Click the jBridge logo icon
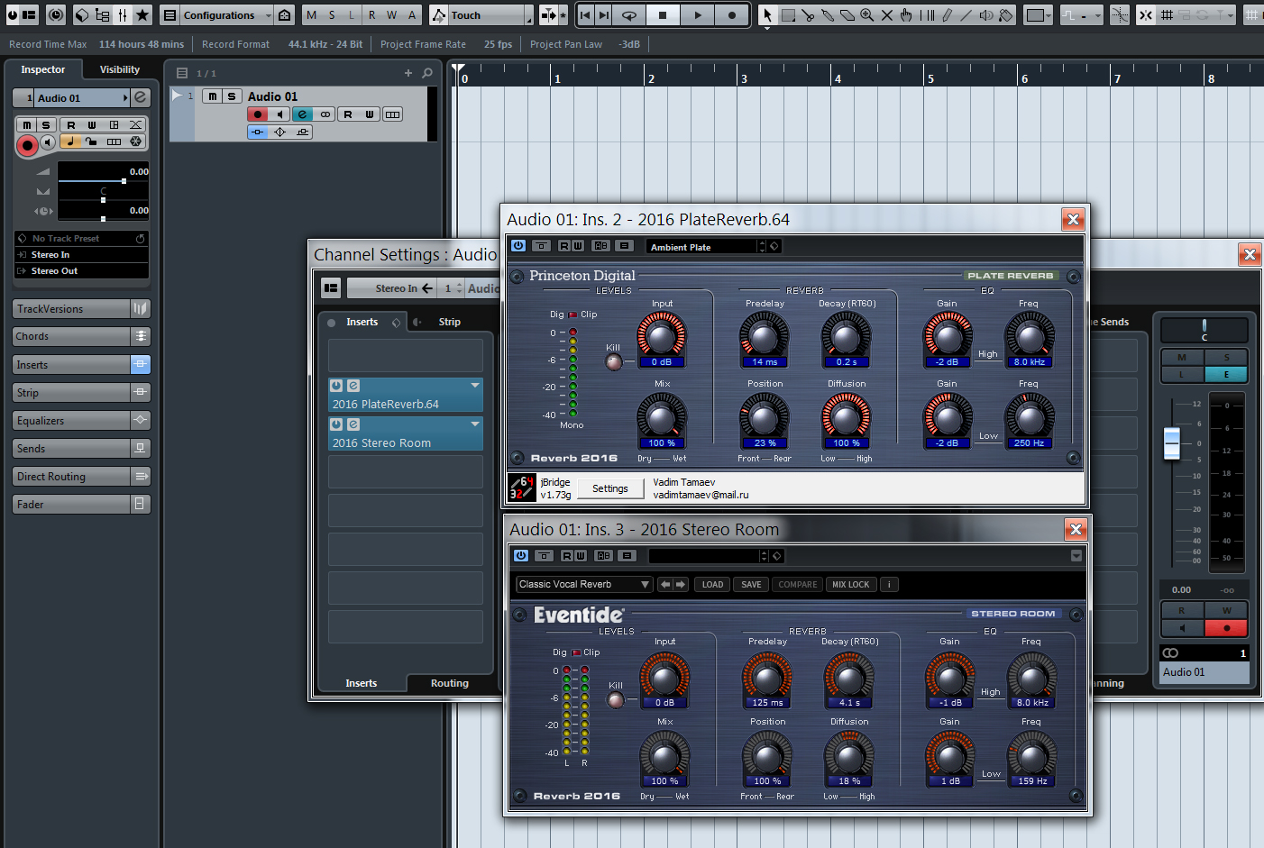The height and width of the screenshot is (848, 1264). coord(522,488)
